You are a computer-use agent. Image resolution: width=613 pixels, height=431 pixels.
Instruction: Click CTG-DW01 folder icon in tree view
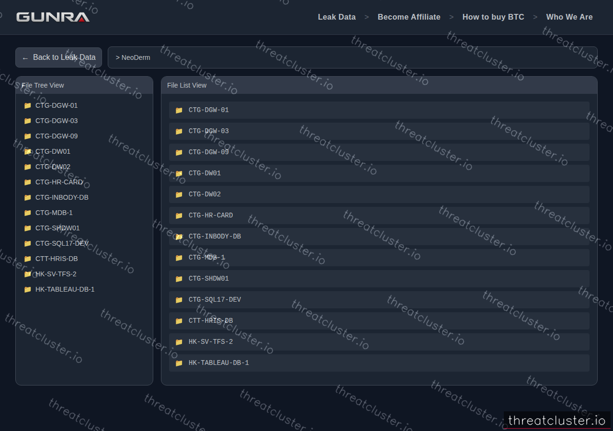pos(27,151)
